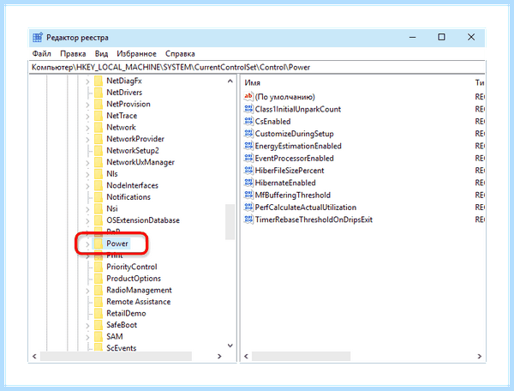The width and height of the screenshot is (514, 391).
Task: Click the tree pane horizontal scroll left arrow
Action: 34,356
